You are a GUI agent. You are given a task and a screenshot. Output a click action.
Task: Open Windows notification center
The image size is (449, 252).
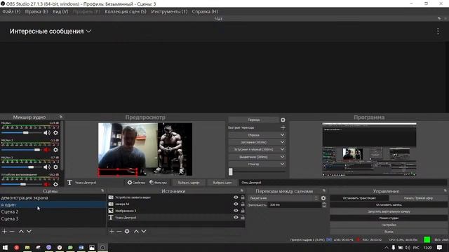(x=440, y=247)
